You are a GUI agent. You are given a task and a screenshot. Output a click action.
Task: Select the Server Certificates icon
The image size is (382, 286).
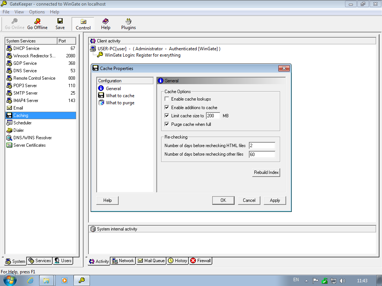click(x=9, y=145)
